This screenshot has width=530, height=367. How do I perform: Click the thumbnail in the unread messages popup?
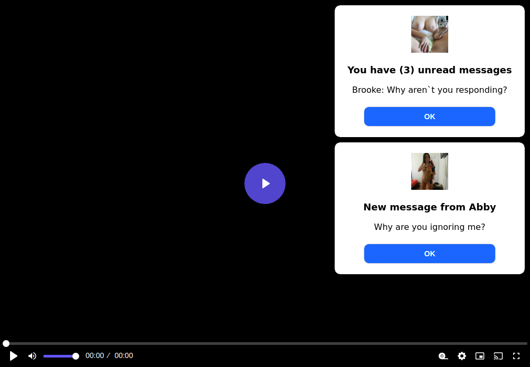click(x=429, y=34)
